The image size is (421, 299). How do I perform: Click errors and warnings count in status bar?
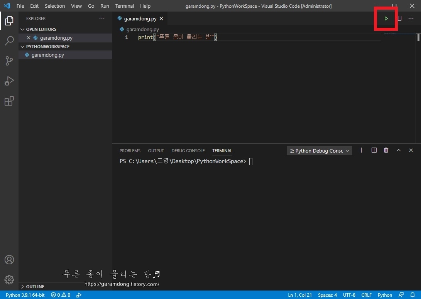coord(61,295)
